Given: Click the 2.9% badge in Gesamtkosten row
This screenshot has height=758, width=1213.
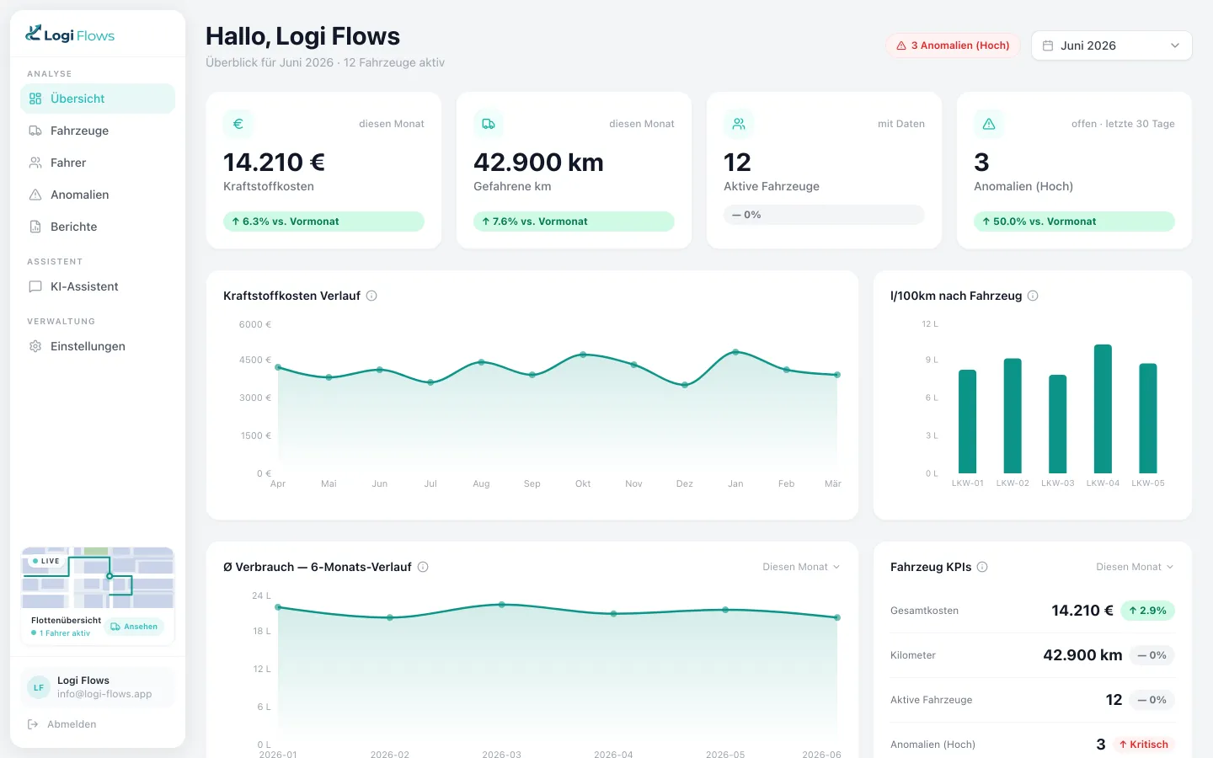Looking at the screenshot, I should coord(1147,611).
